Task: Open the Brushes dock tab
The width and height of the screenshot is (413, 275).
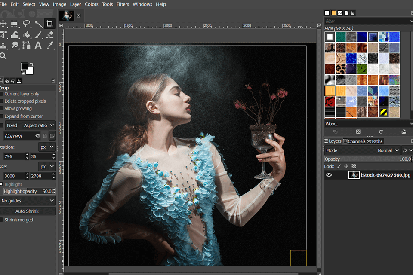Action: [x=327, y=13]
